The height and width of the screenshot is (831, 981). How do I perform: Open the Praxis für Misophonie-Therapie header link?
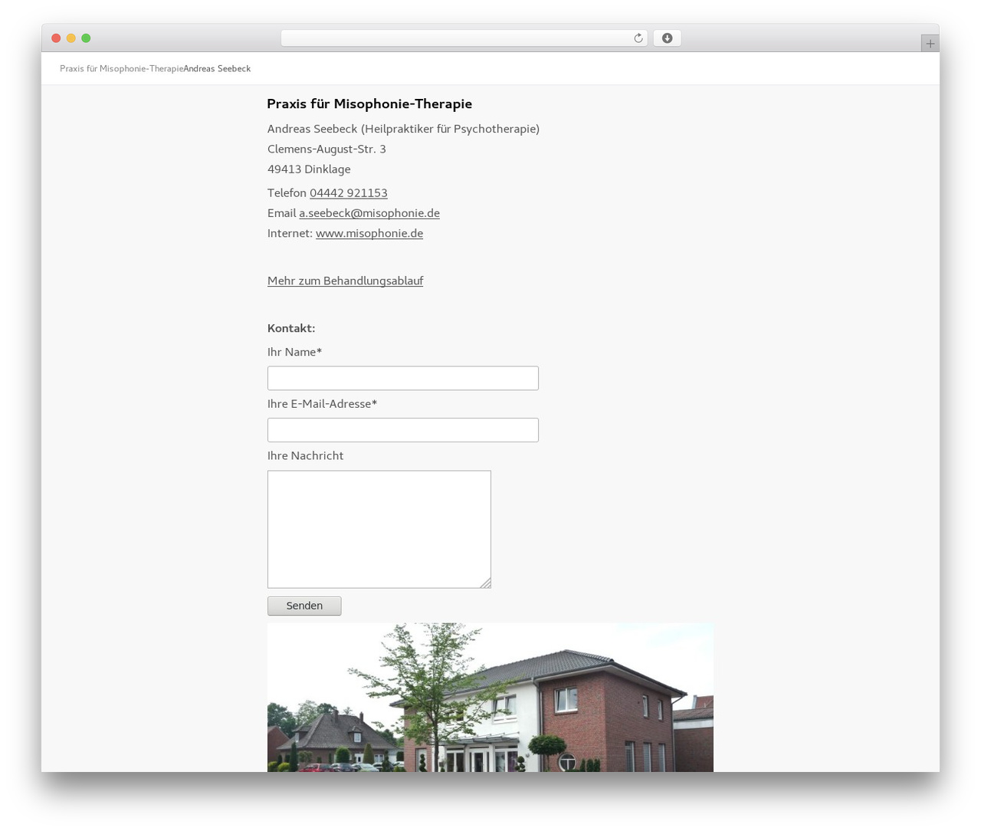coord(121,69)
